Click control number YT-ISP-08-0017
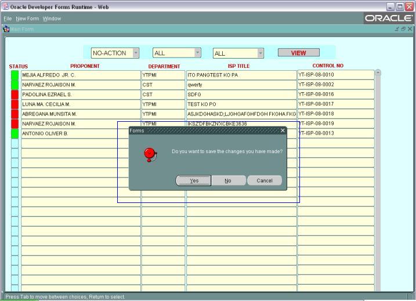416x301 pixels. [x=336, y=104]
